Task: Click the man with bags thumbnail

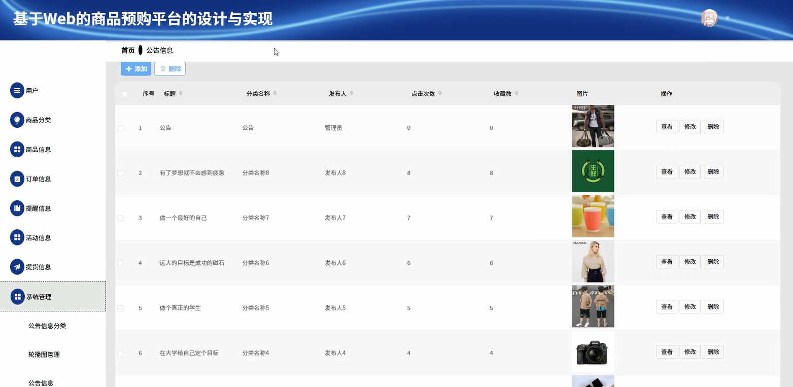Action: [x=593, y=126]
